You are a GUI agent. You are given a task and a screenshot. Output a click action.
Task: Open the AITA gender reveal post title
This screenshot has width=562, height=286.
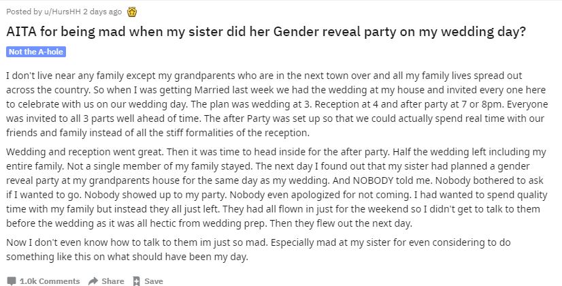(265, 32)
